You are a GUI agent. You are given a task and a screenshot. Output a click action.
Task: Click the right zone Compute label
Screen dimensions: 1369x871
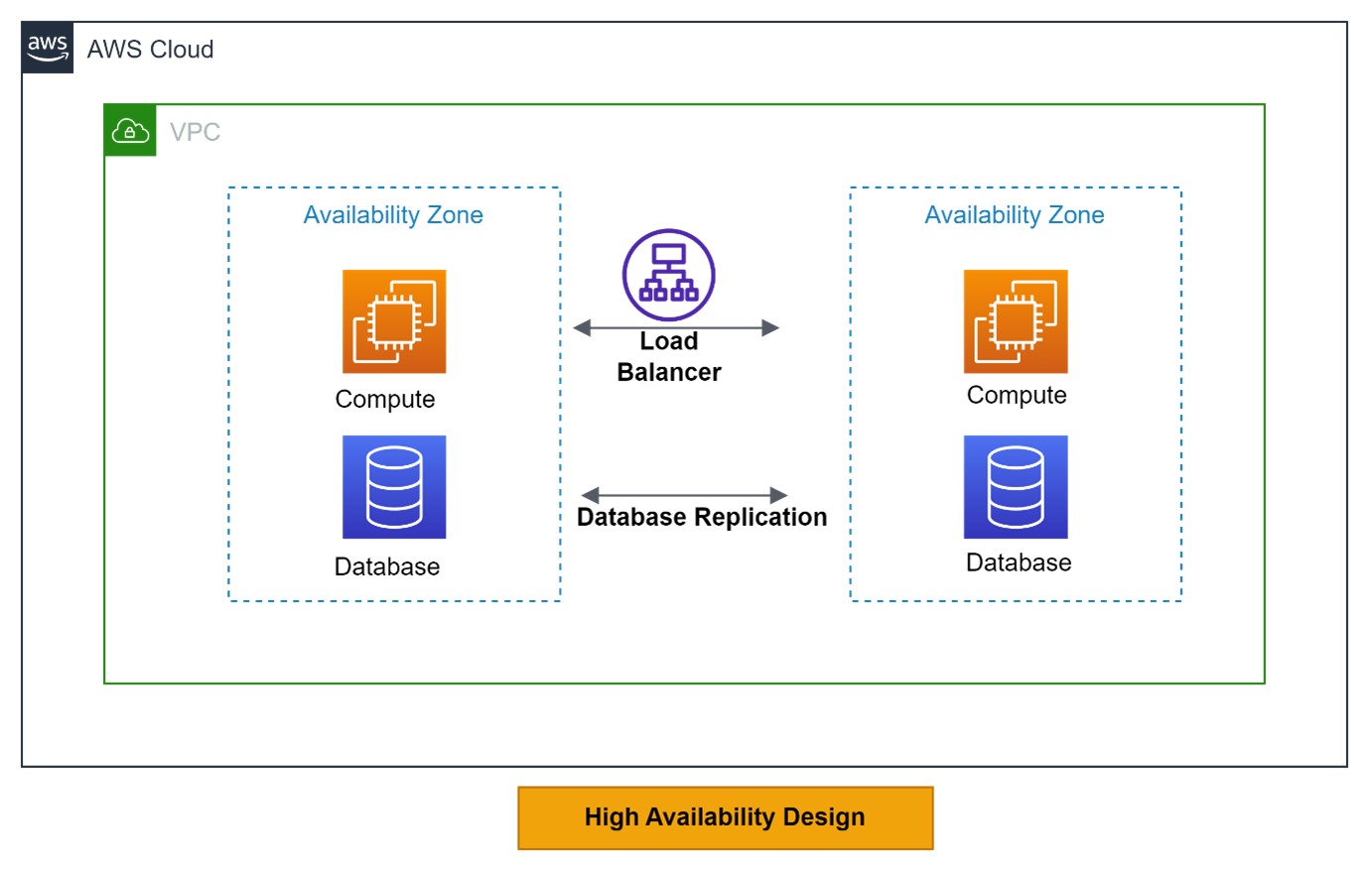(x=1017, y=395)
